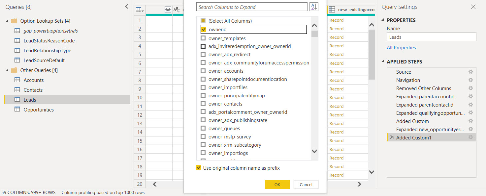Check the Select All Columns checkbox
This screenshot has height=196, width=486.
203,21
